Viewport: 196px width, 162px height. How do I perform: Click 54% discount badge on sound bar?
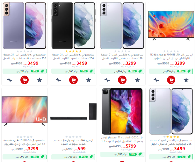point(83,157)
